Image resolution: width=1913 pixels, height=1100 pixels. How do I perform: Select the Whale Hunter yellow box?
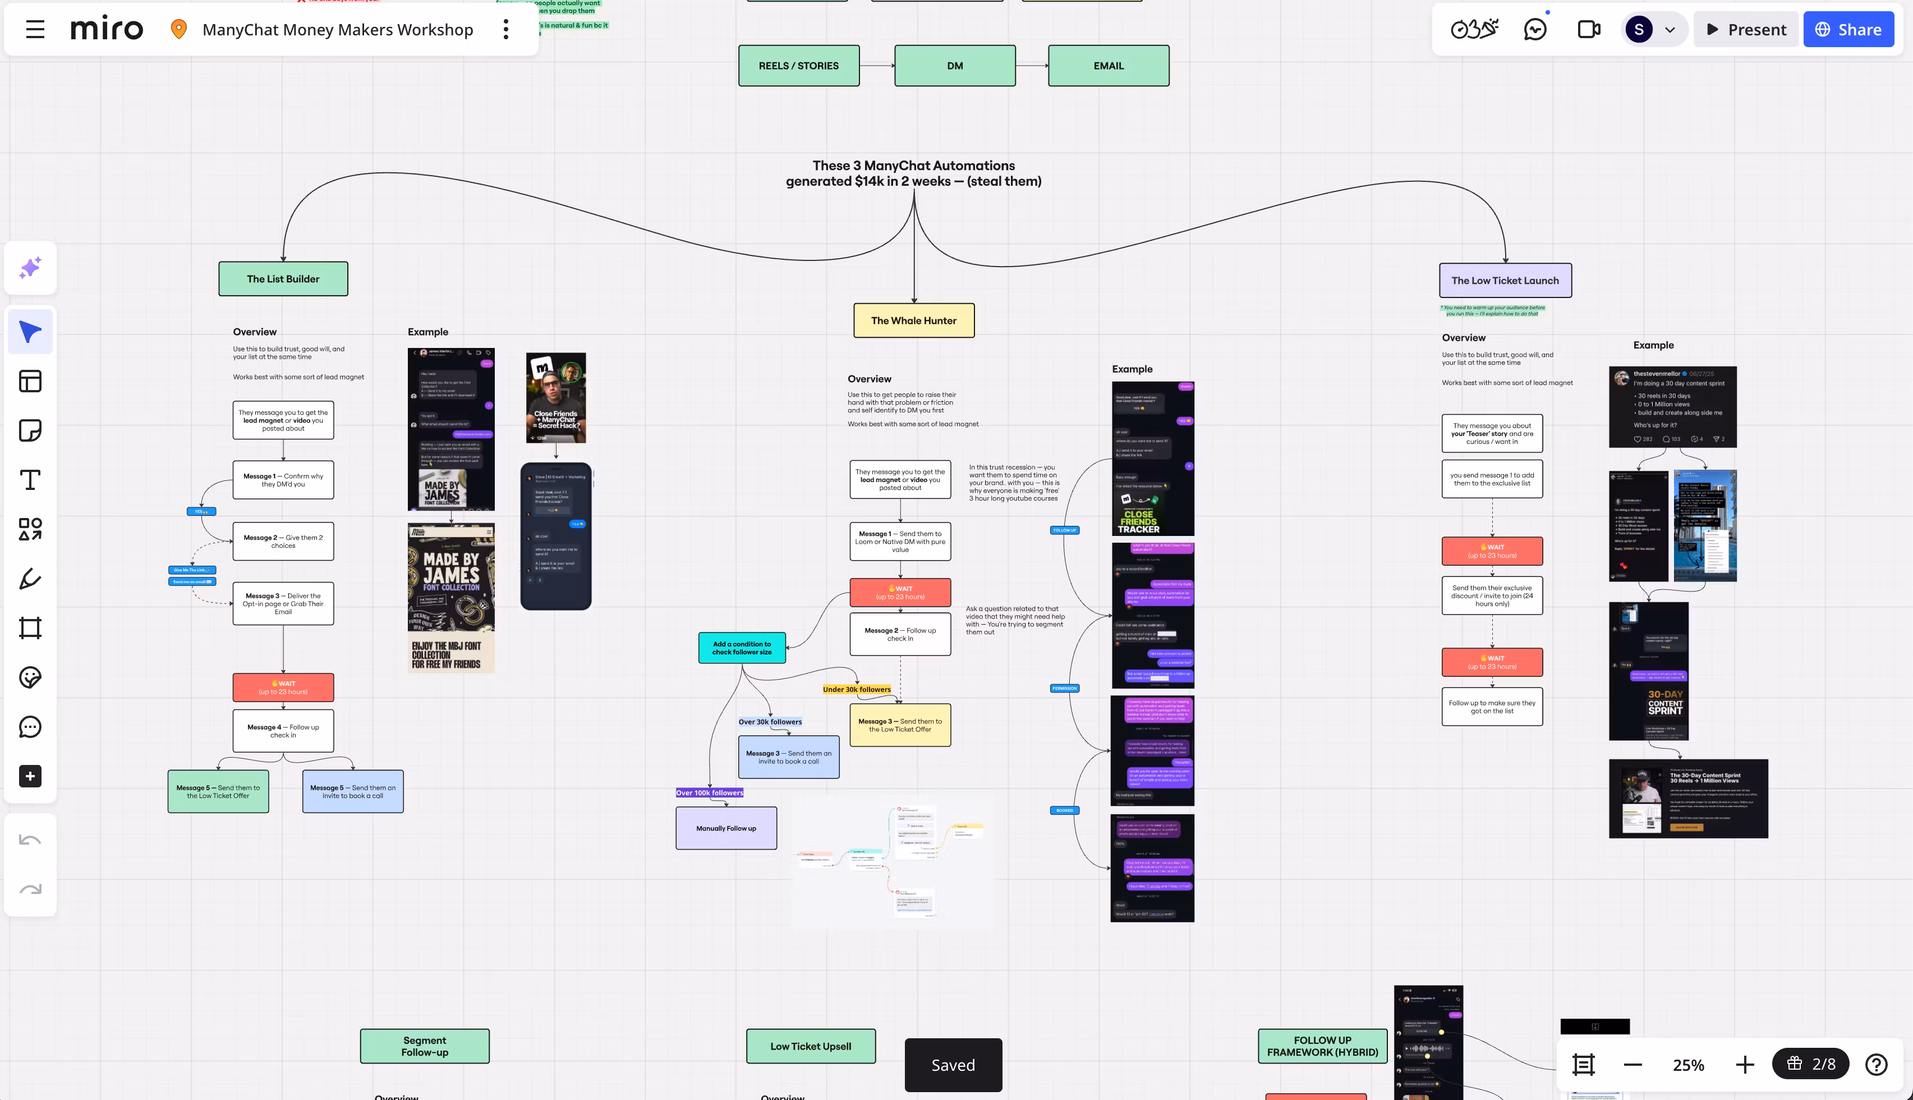tap(913, 320)
